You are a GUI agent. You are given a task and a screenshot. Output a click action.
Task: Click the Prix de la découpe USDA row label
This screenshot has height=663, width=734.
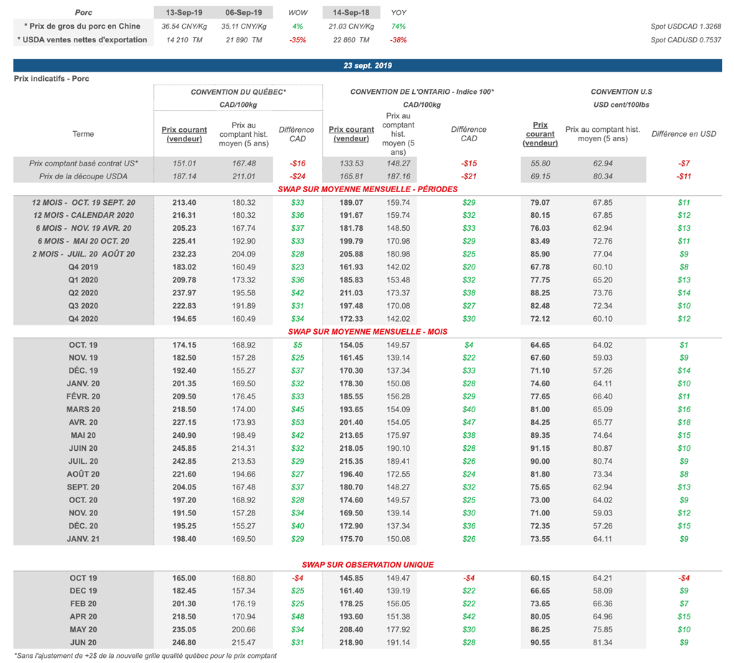pyautogui.click(x=83, y=176)
